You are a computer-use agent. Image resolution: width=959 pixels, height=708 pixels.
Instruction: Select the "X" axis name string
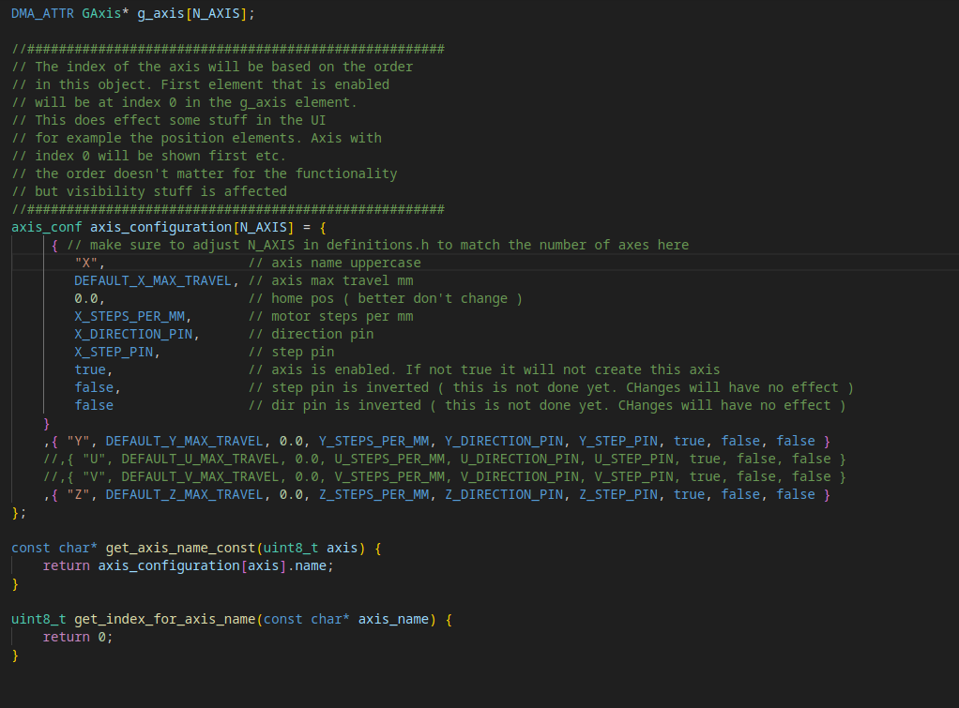(x=89, y=263)
